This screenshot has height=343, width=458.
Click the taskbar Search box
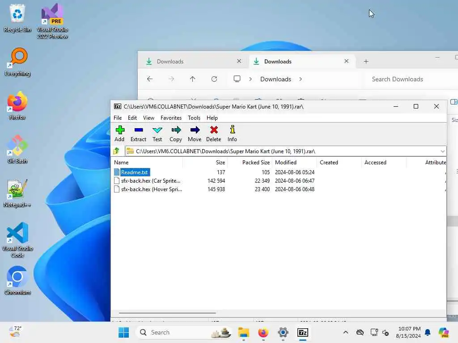pyautogui.click(x=185, y=332)
